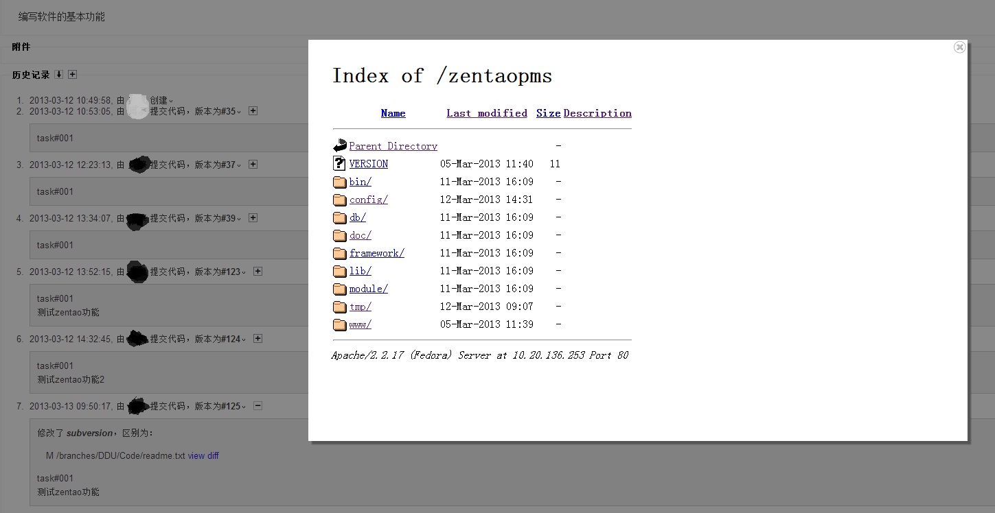Click the folder icon beside tmp/
Image resolution: width=995 pixels, height=513 pixels.
point(339,307)
